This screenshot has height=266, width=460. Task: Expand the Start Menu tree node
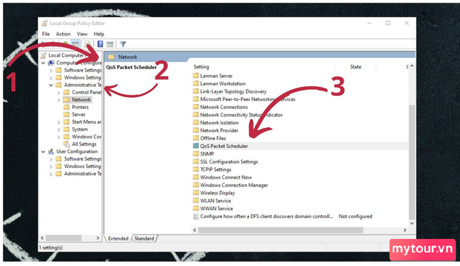click(x=58, y=122)
